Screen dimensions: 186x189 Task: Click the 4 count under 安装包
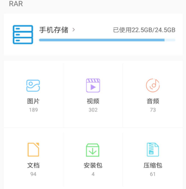(93, 174)
